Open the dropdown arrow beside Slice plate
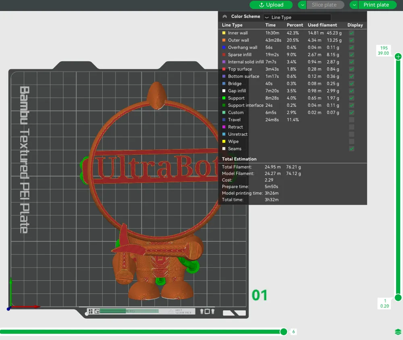 (302, 5)
